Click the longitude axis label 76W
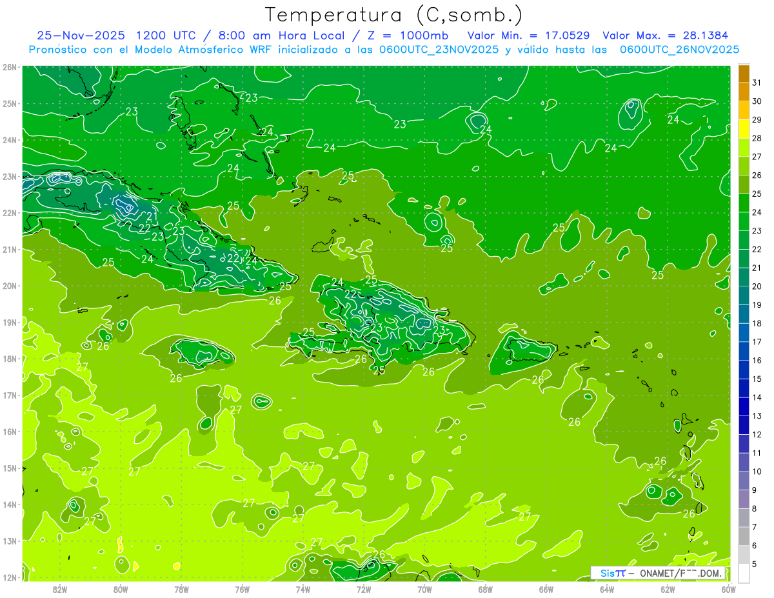The height and width of the screenshot is (598, 774). pos(242,588)
